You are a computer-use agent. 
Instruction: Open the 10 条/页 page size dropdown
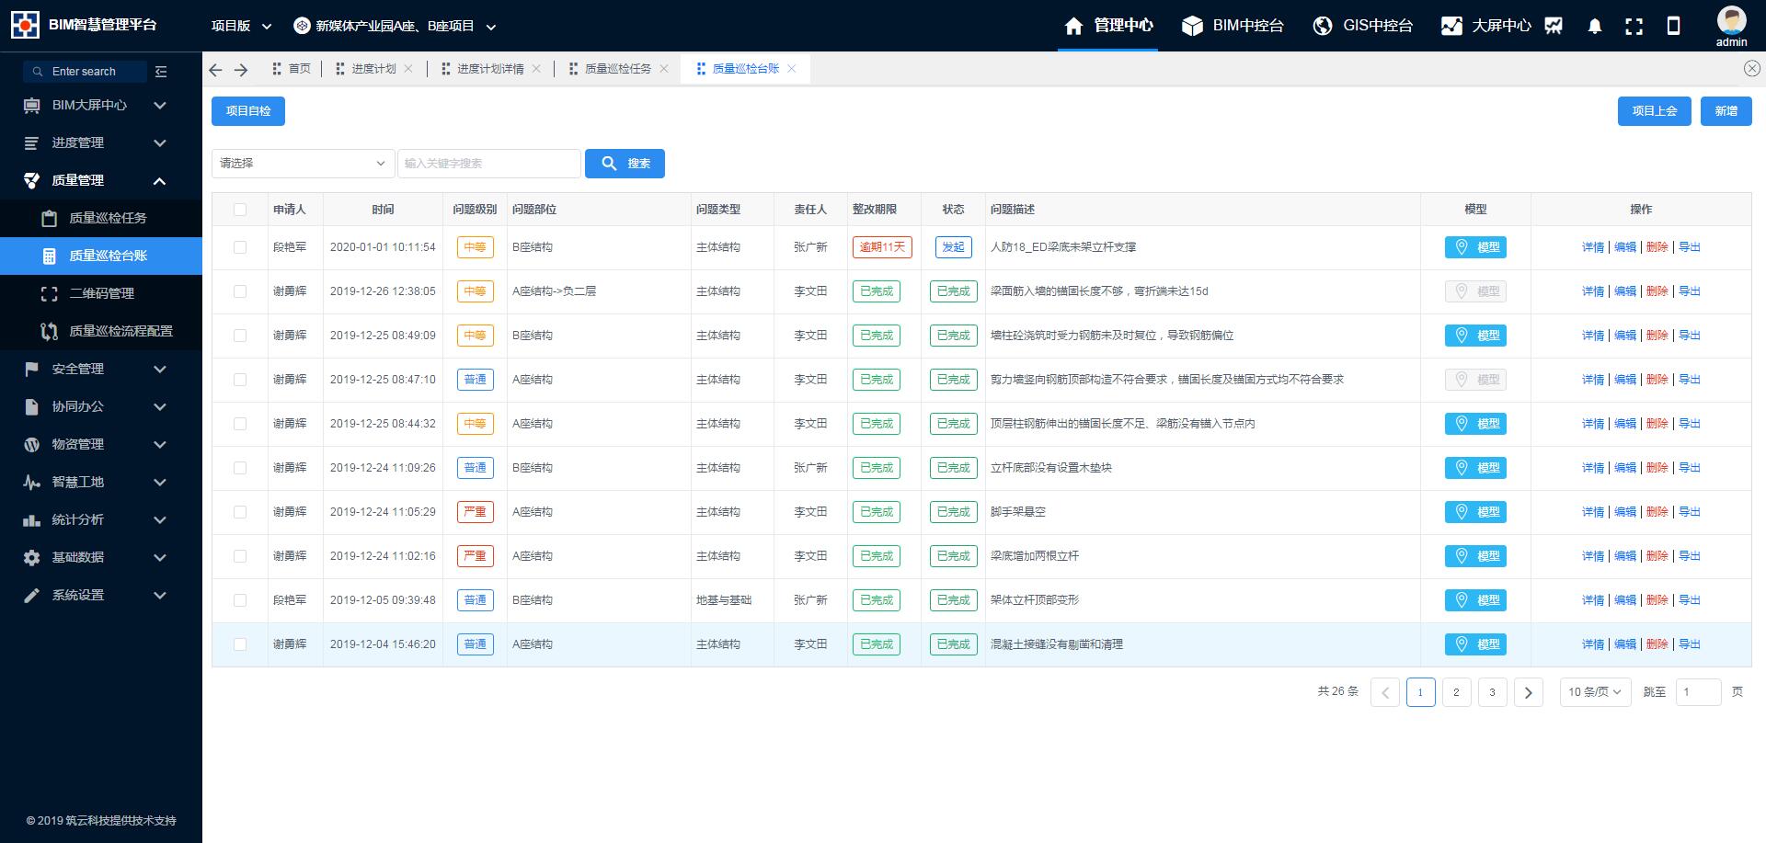click(1594, 692)
